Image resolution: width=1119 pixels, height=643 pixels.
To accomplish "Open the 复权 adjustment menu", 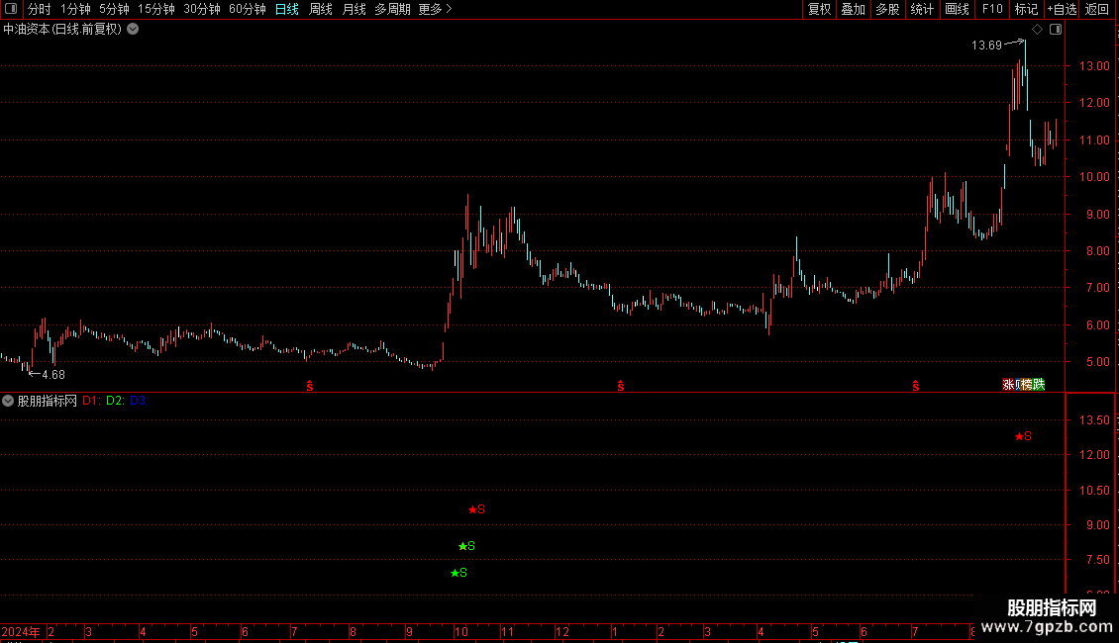I will pos(819,9).
